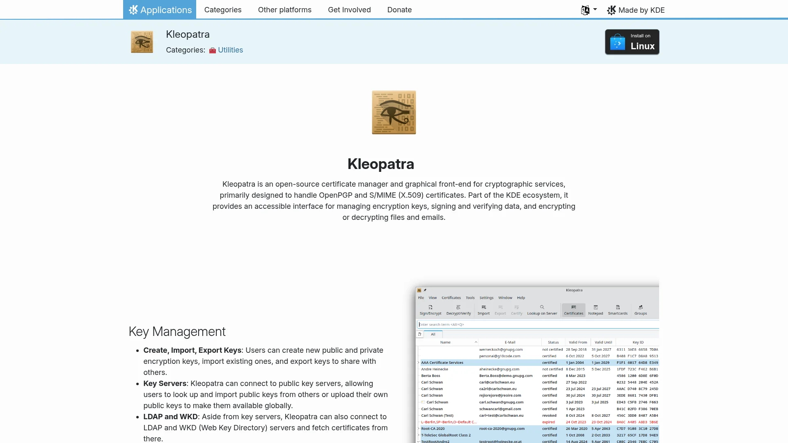The width and height of the screenshot is (788, 443).
Task: Open the Other platforms link
Action: [285, 10]
